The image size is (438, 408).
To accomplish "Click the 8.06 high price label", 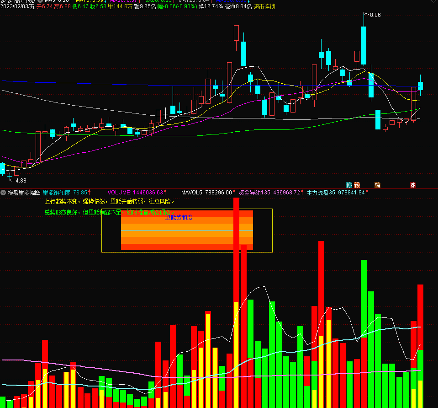I will 375,15.
